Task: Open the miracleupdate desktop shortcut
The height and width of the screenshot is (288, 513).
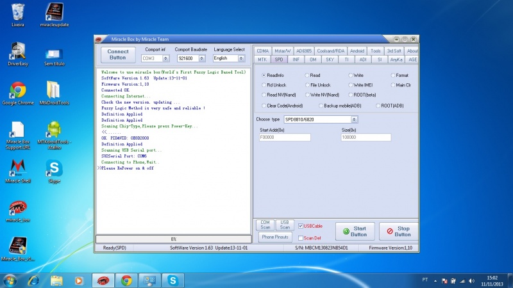Action: click(55, 15)
